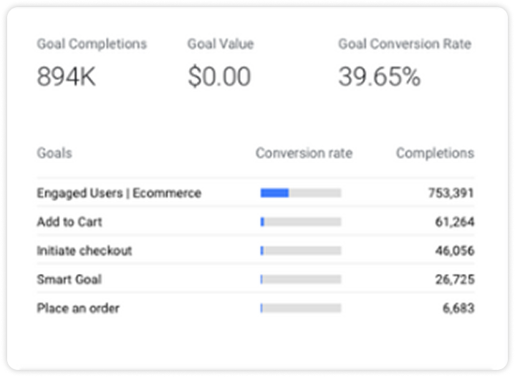Select the Goal Value $0.00 metric
The image size is (515, 377).
tap(219, 63)
